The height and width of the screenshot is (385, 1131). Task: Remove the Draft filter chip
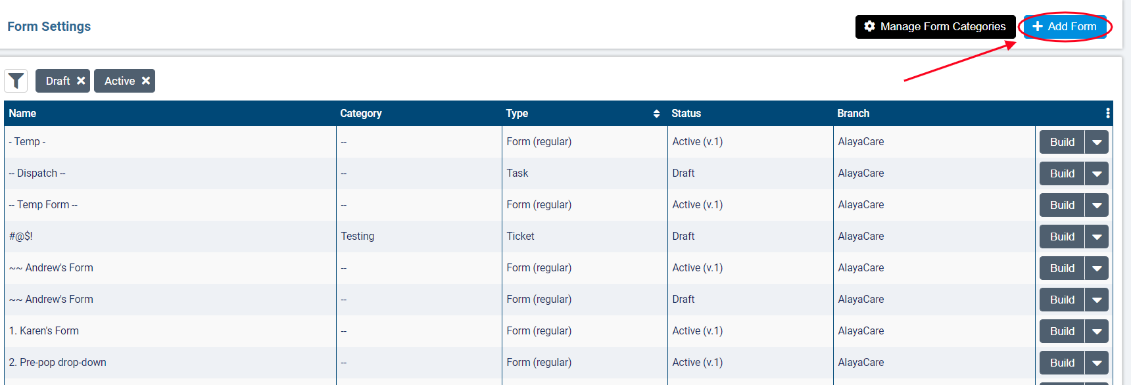click(81, 81)
